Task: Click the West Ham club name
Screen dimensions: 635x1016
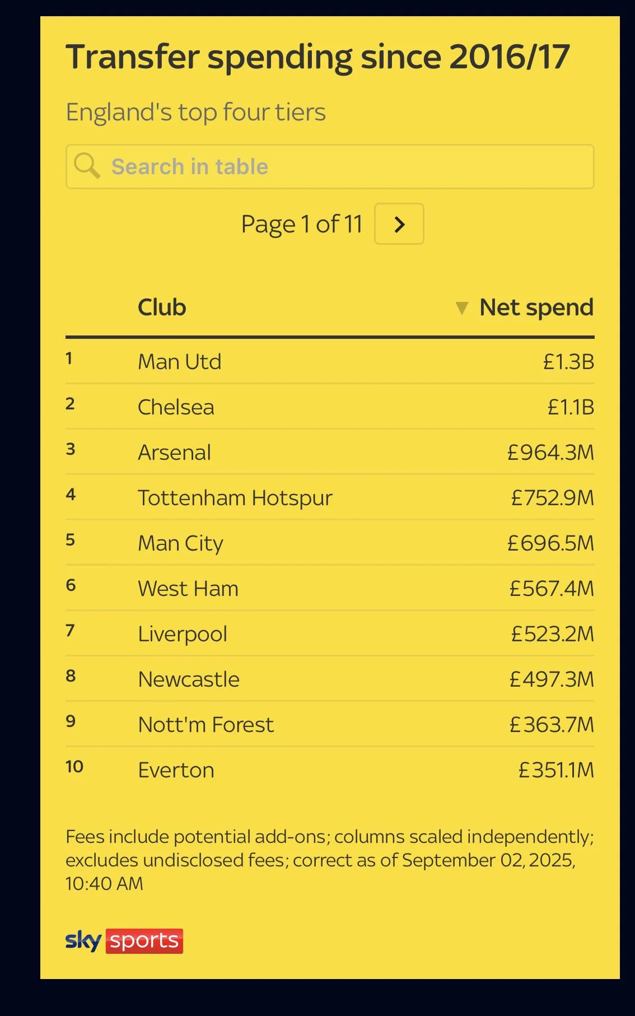Action: (188, 589)
